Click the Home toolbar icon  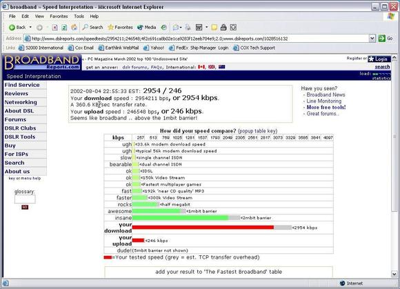click(74, 28)
